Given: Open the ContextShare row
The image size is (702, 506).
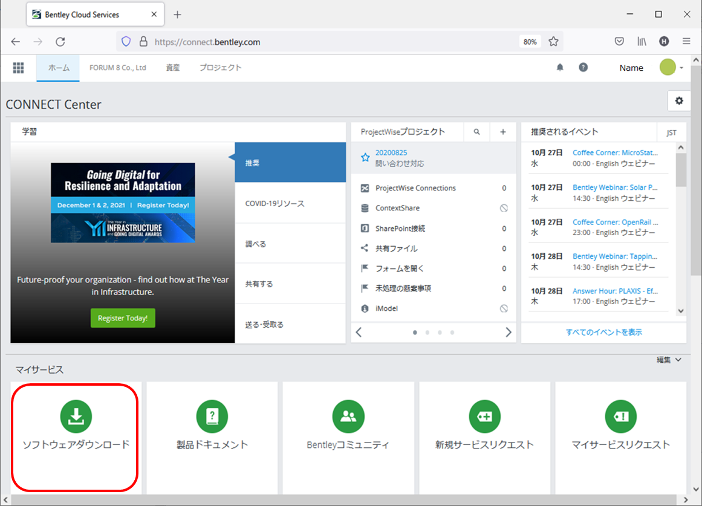Looking at the screenshot, I should point(434,208).
